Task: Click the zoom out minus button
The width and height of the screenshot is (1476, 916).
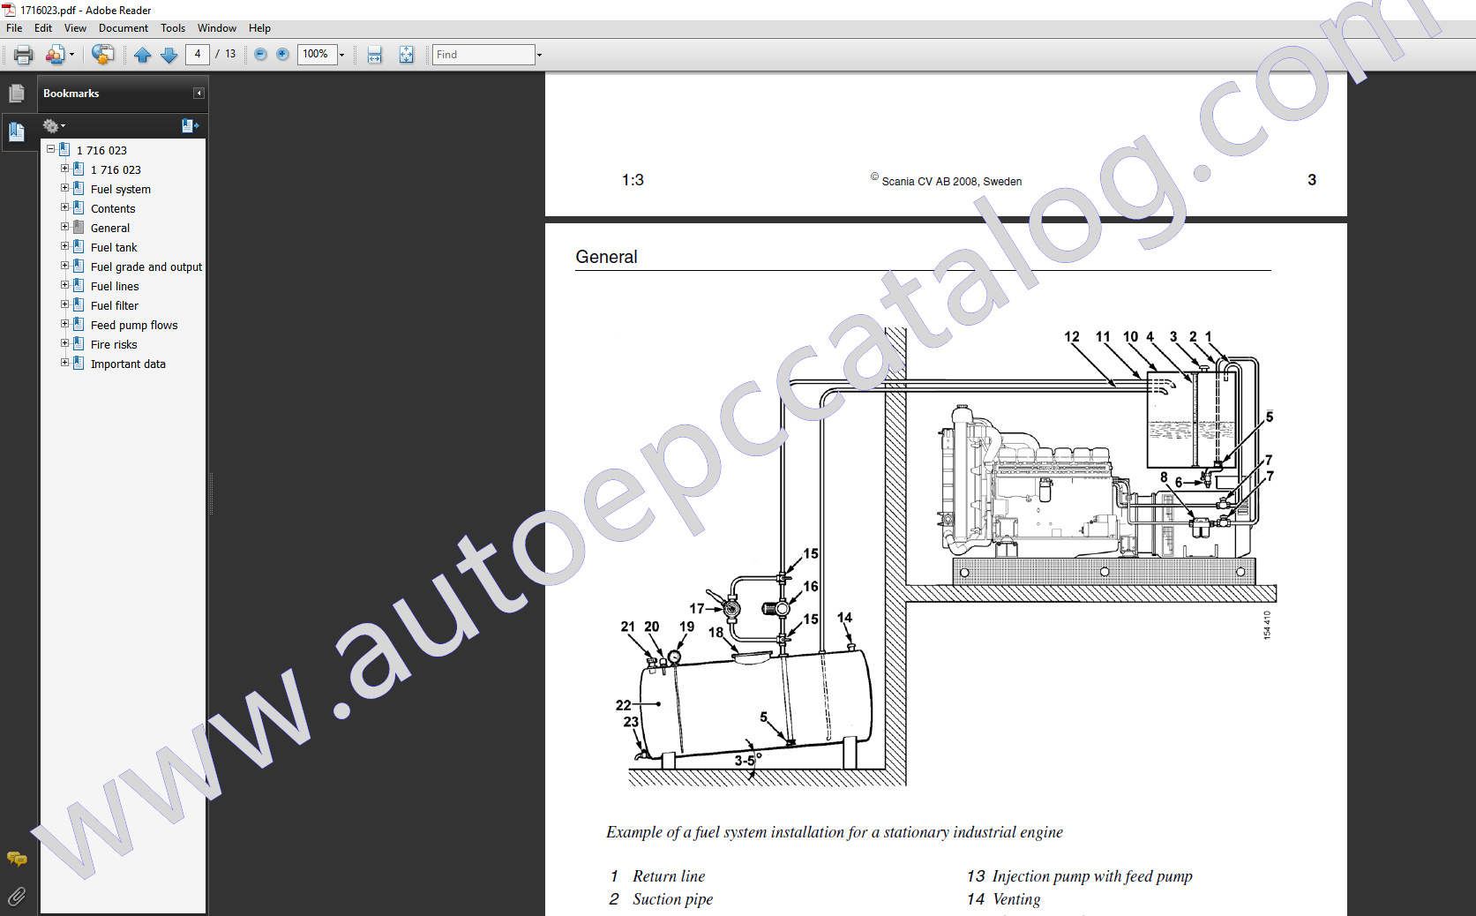Action: click(260, 55)
